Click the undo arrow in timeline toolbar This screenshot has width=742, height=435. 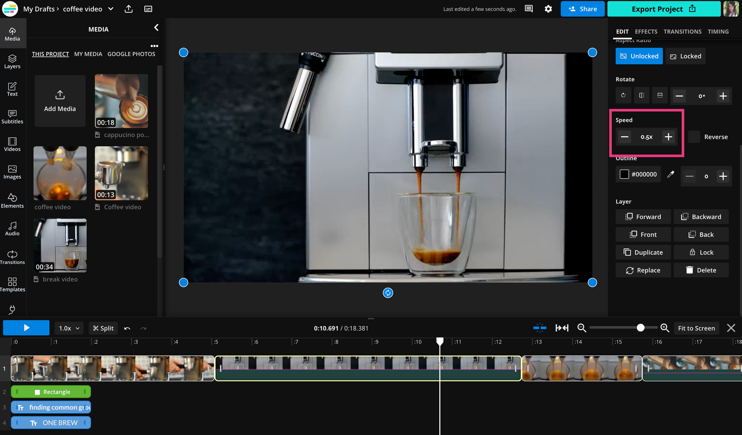tap(127, 328)
